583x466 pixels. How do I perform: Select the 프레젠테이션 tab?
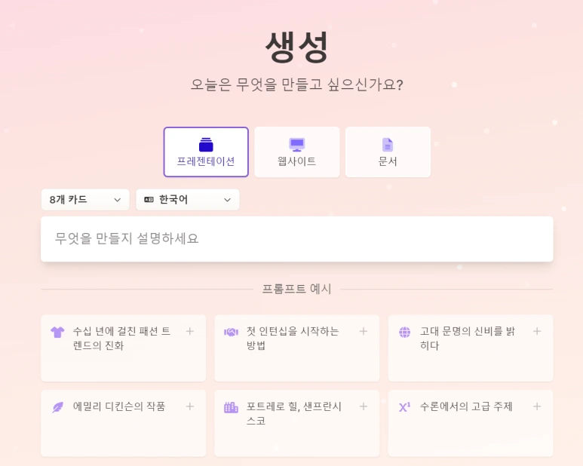click(206, 152)
